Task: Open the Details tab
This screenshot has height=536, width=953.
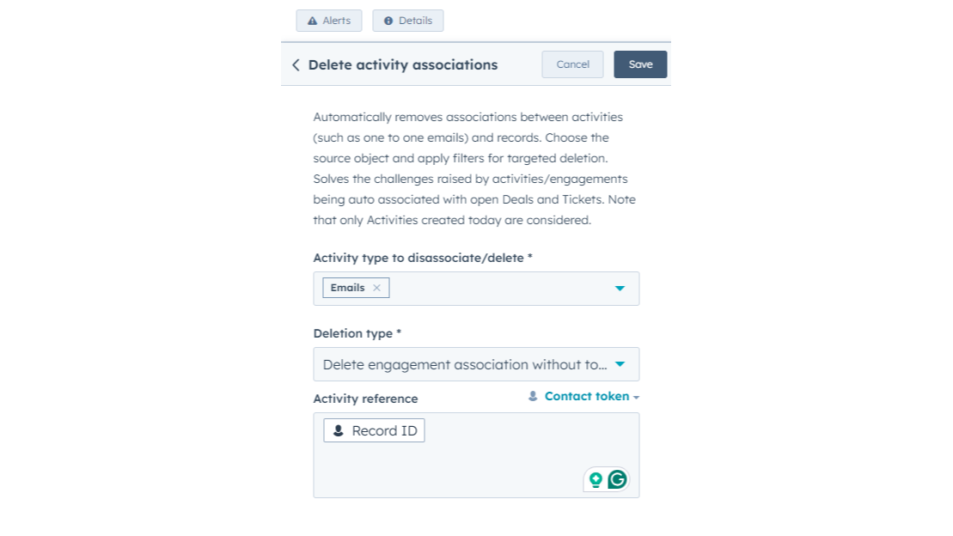Action: tap(408, 21)
